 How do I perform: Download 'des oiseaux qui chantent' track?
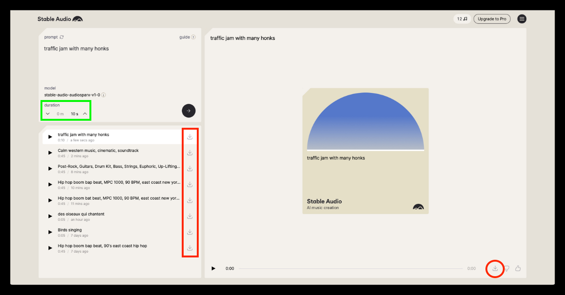(190, 216)
